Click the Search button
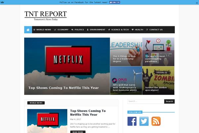The width and height of the screenshot is (199, 133). [169, 101]
